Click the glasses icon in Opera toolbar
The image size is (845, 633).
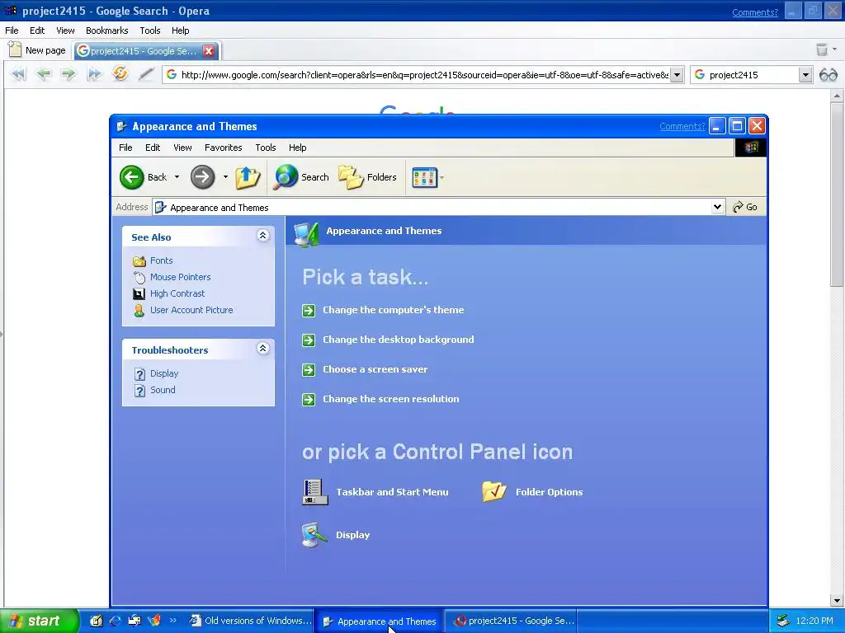coord(828,75)
